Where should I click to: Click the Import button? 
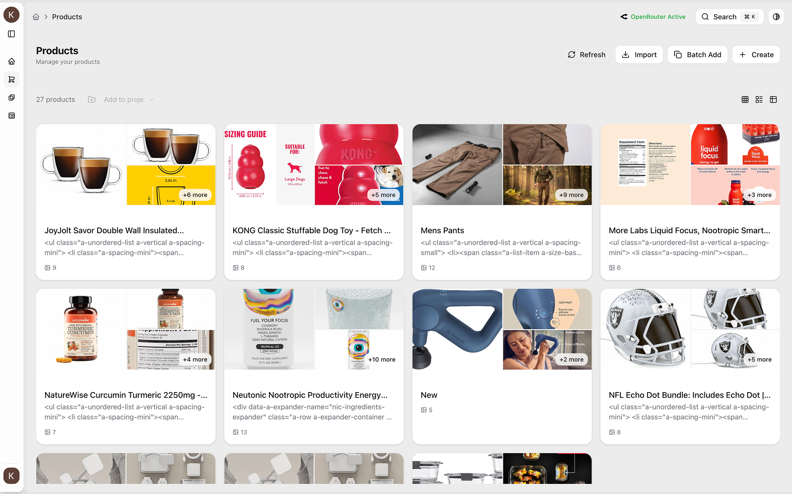639,54
